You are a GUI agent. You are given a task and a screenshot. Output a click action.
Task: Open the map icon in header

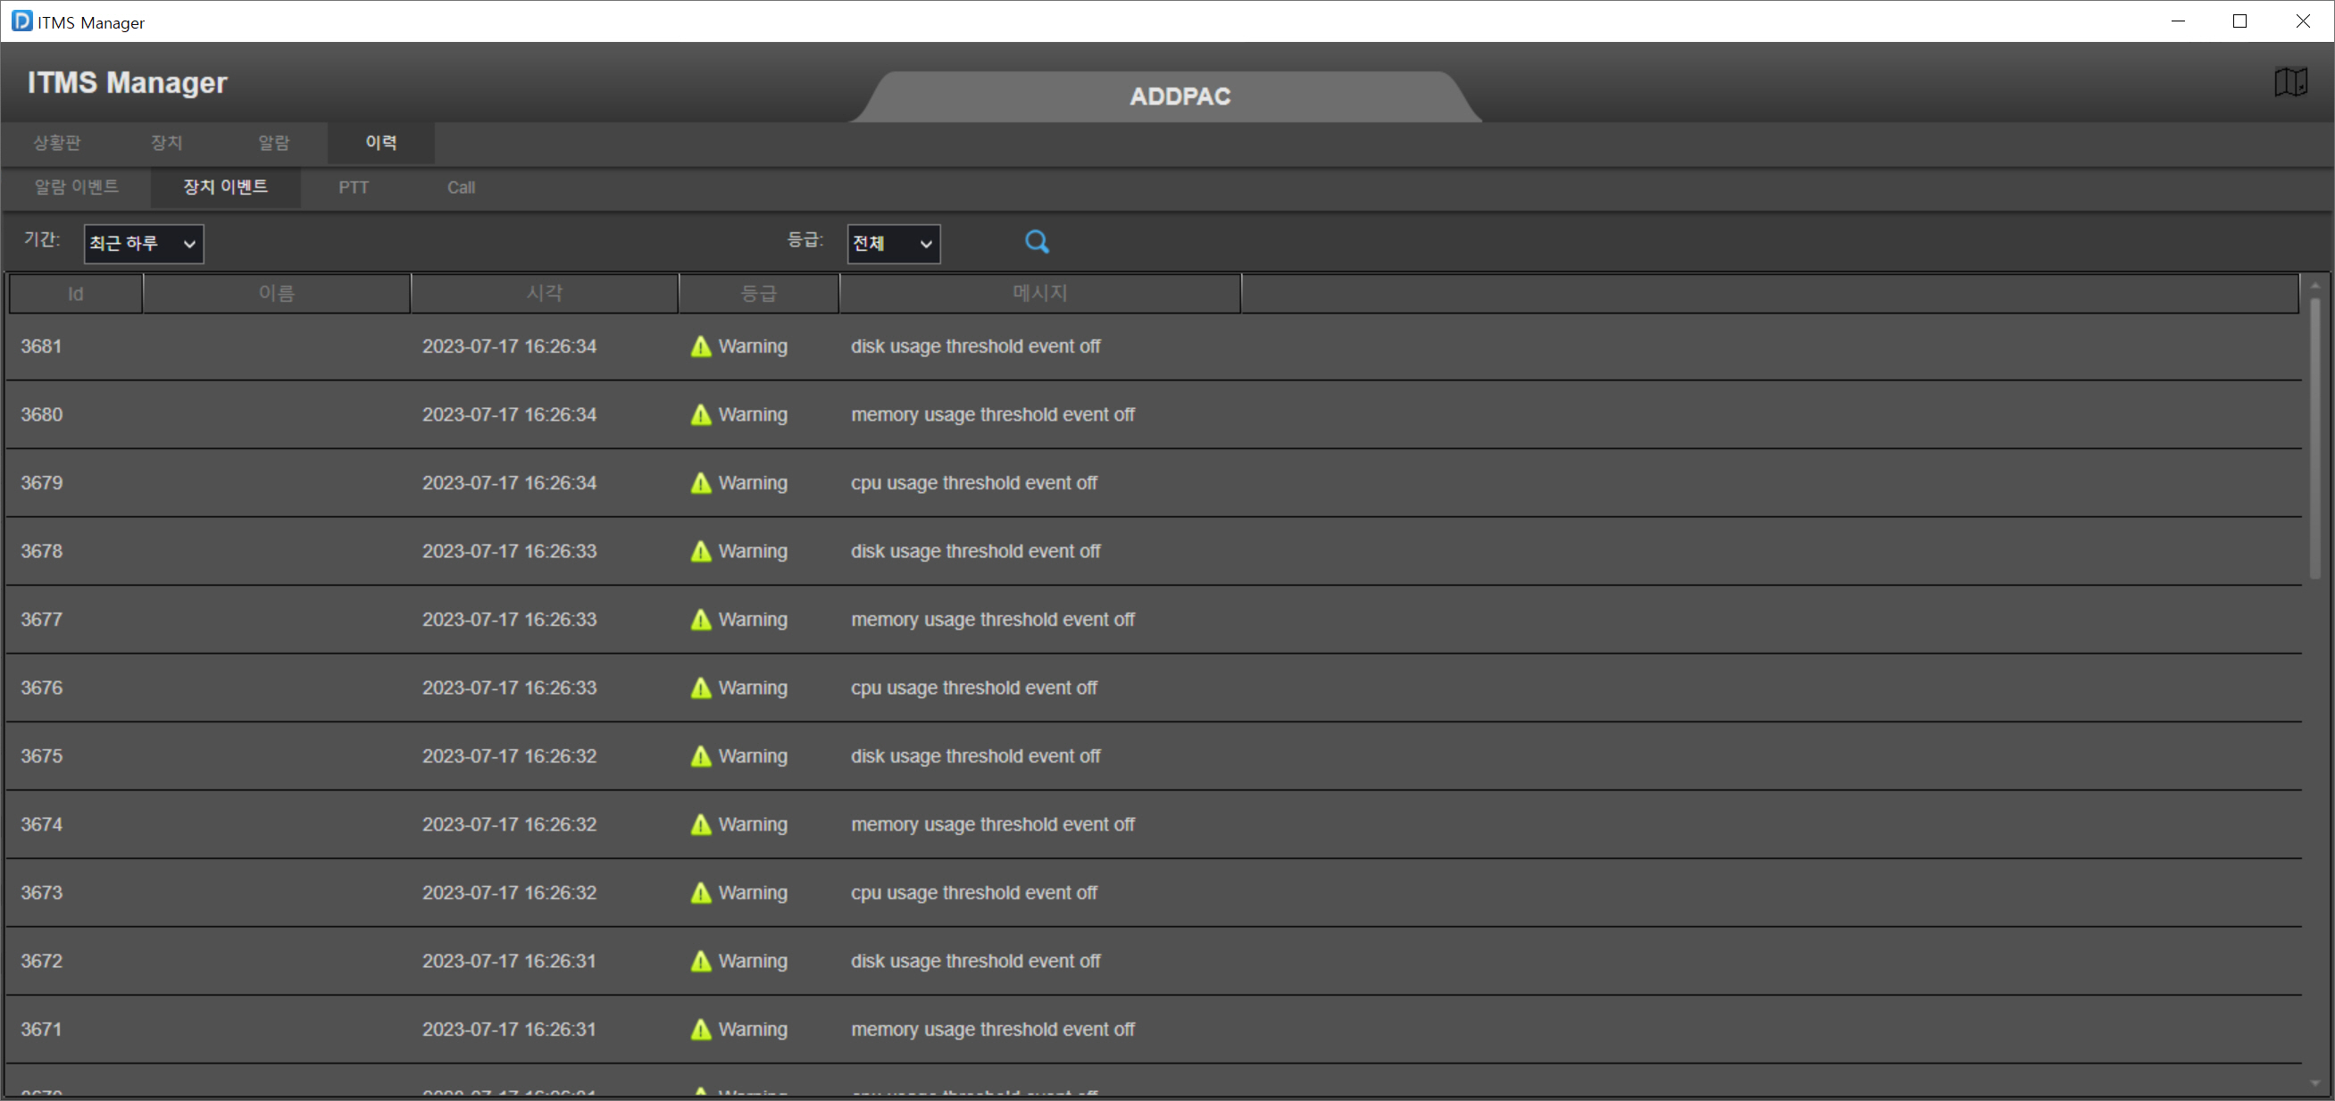[x=2289, y=81]
